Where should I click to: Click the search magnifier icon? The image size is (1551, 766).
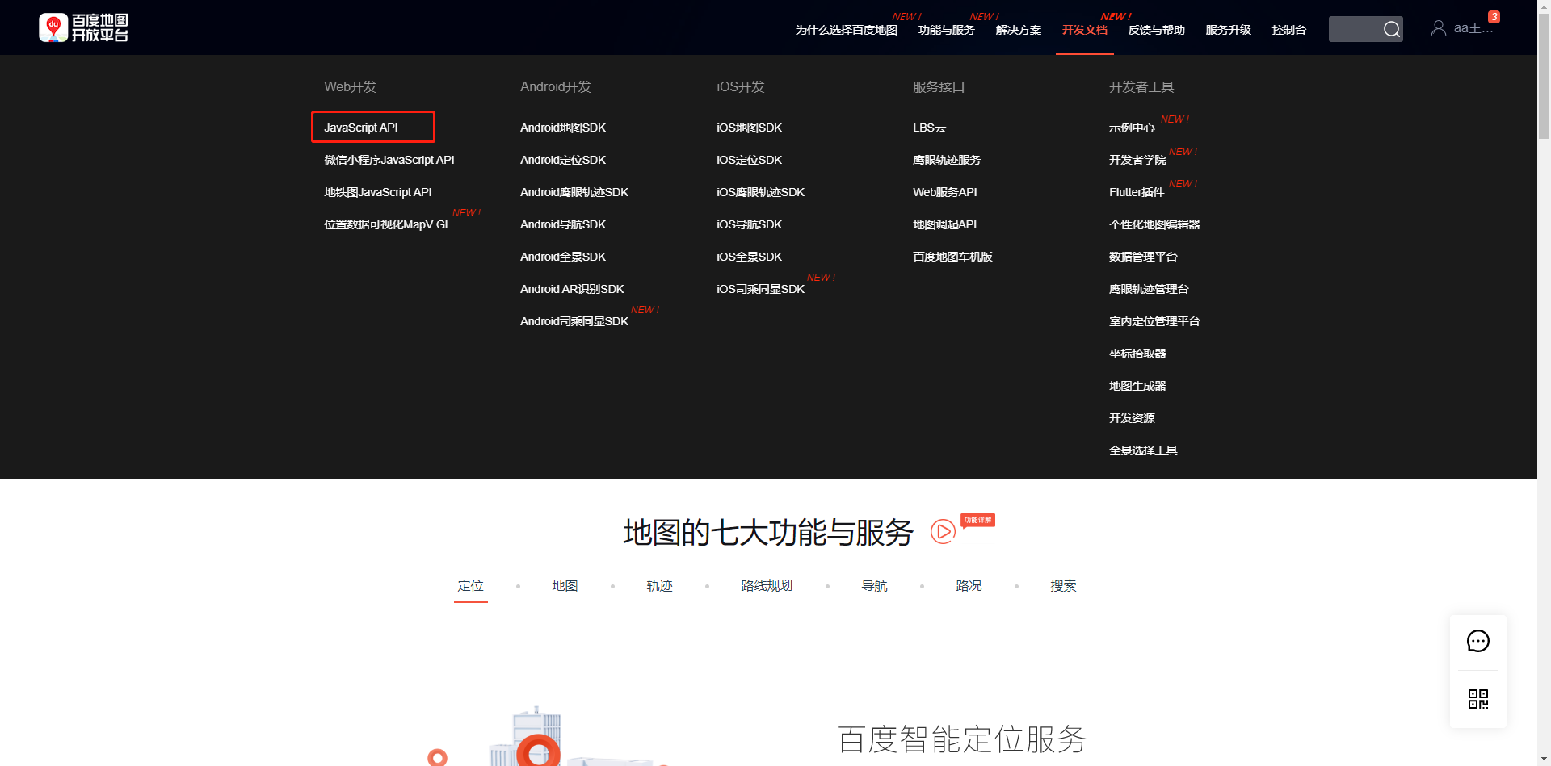coord(1392,29)
